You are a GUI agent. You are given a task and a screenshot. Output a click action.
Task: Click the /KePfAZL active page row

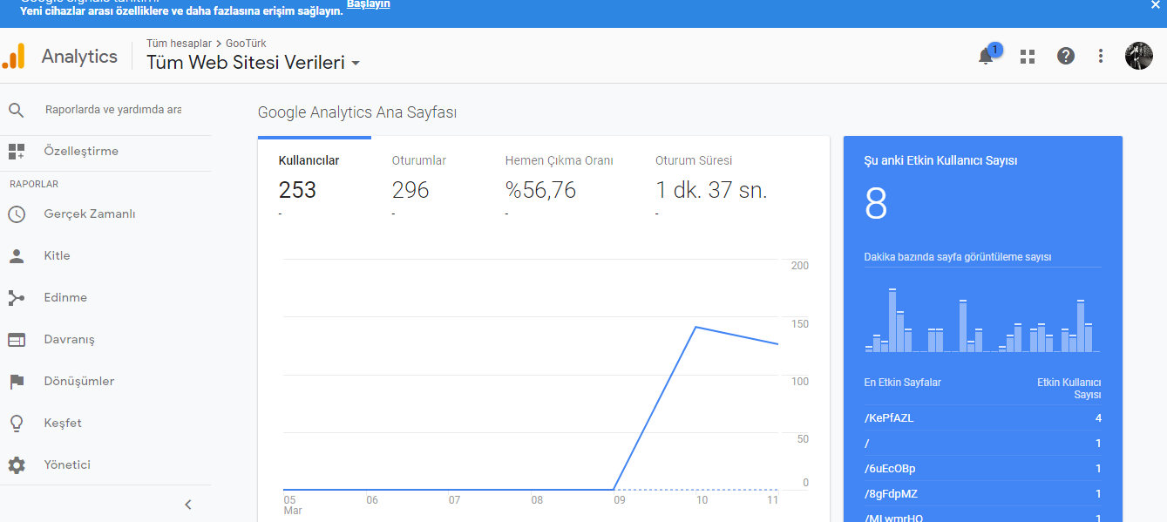point(983,418)
